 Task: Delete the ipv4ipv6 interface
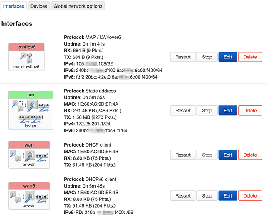250,57
